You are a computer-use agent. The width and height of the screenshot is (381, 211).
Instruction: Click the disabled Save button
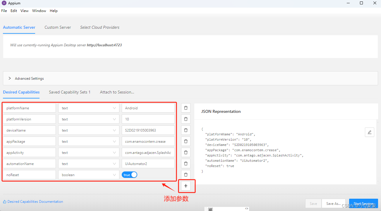[x=313, y=203]
